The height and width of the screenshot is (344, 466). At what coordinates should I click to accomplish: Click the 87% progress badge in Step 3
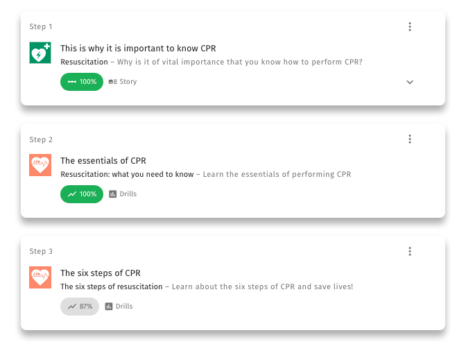(x=80, y=307)
